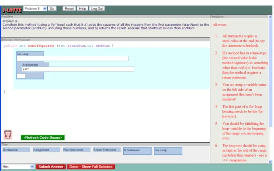Click feedback error about return statement
274x171 pixels.
245,65
